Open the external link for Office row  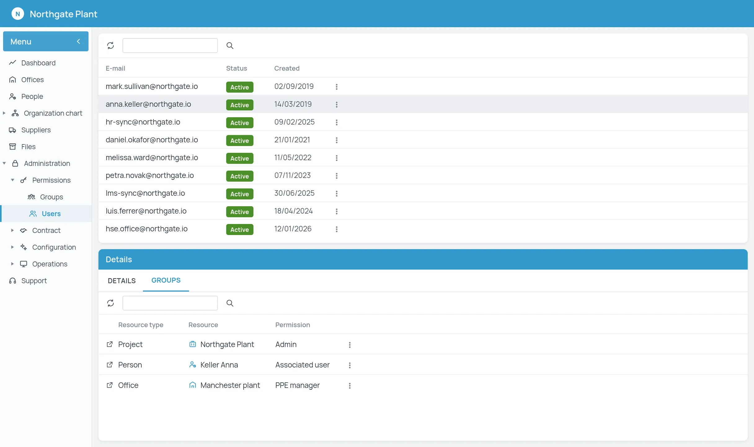tap(109, 385)
